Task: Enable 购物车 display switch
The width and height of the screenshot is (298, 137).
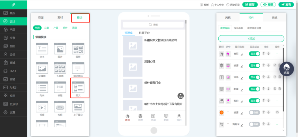Action: point(254,124)
